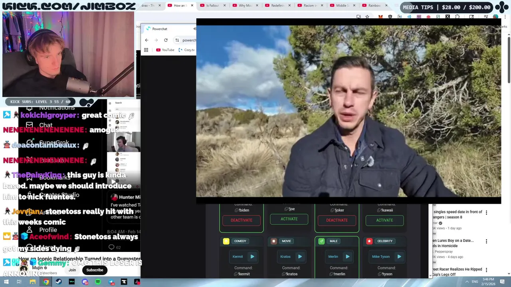Open Spotify from the taskbar

click(98, 282)
